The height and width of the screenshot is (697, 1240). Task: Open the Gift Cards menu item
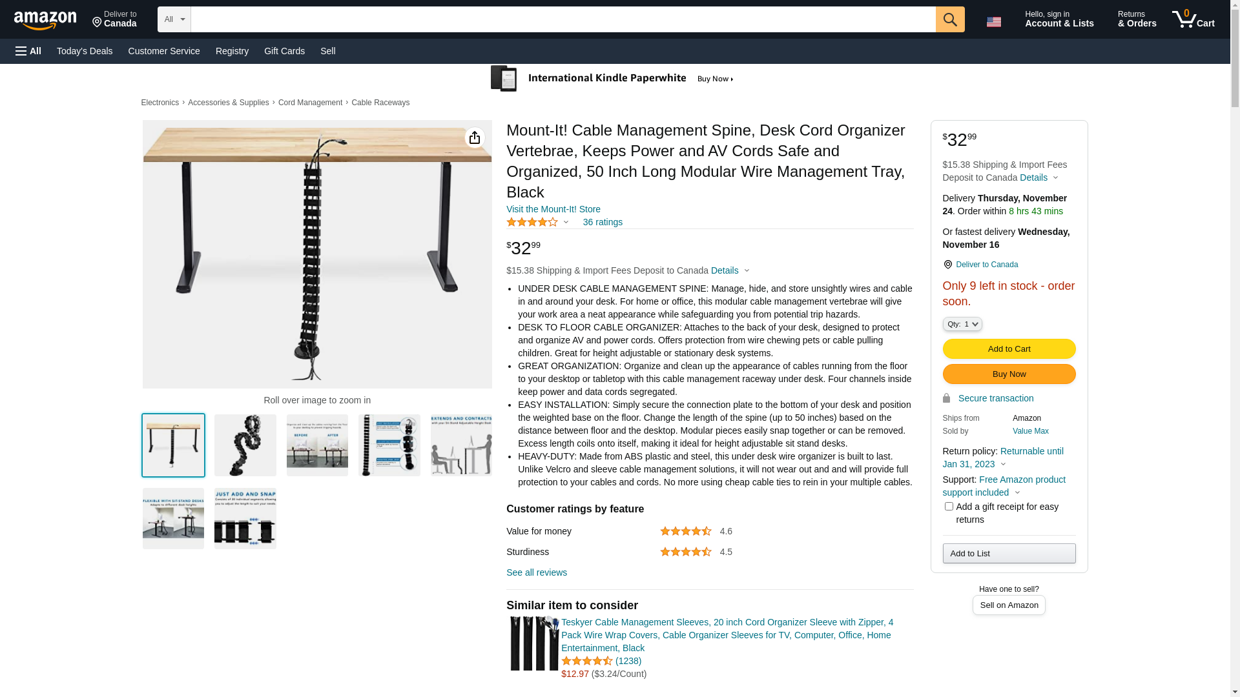click(x=284, y=51)
